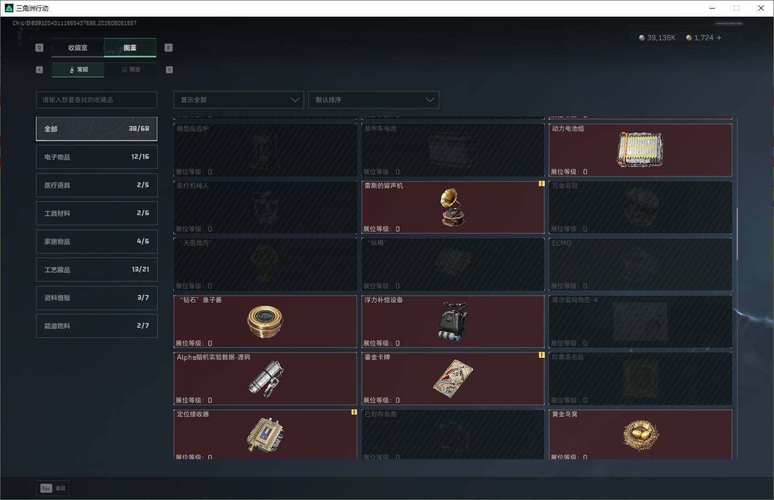Select the Diamond caviar tin icon

tap(265, 321)
